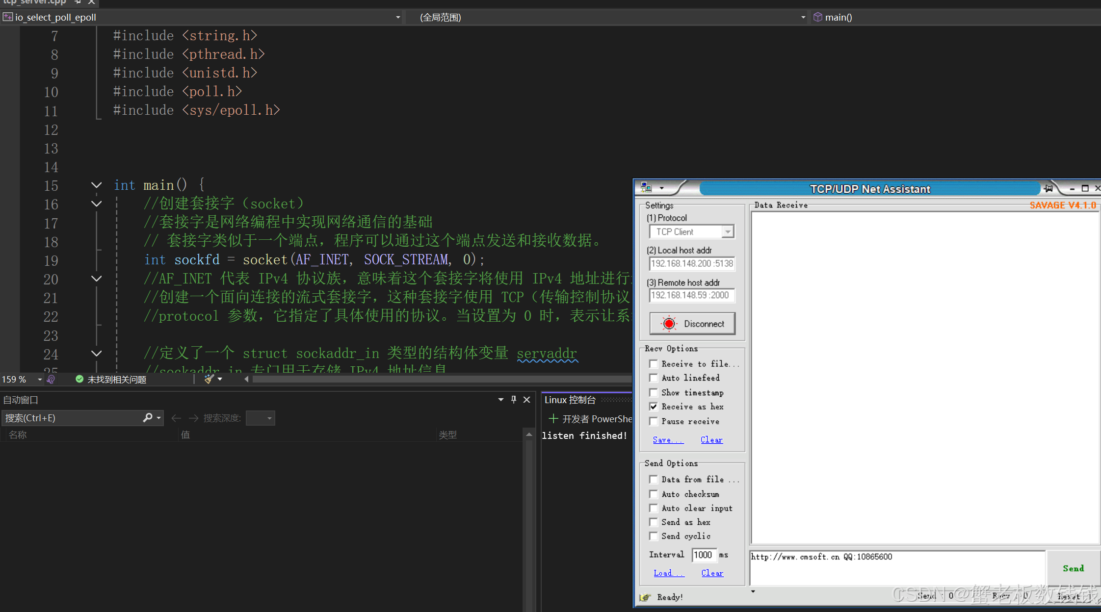Click the code cleanup broom icon
Viewport: 1101px width, 612px height.
(210, 379)
